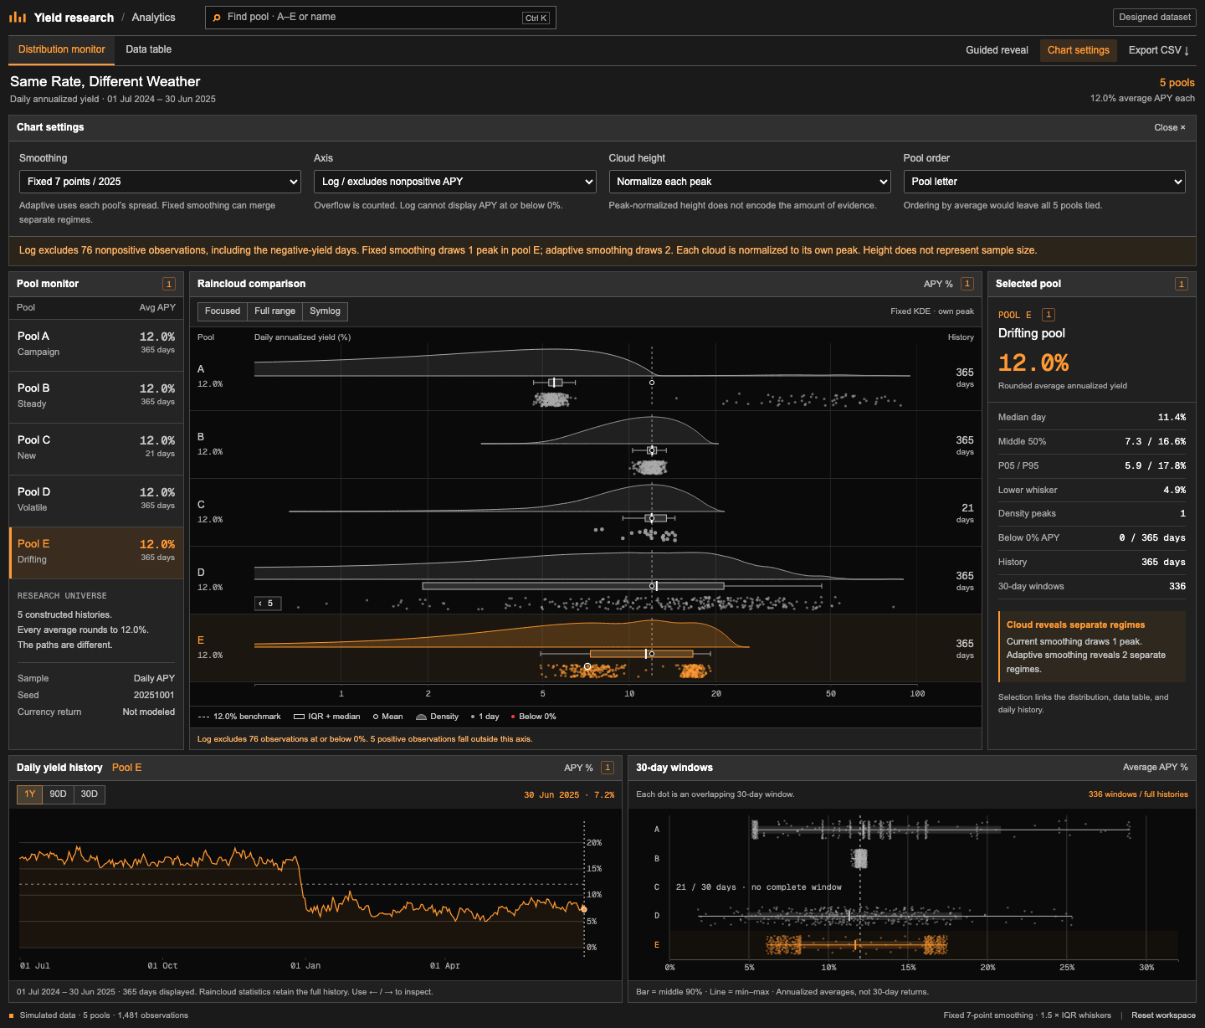Image resolution: width=1205 pixels, height=1028 pixels.
Task: Click the Yield research bar-chart logo icon
Action: click(x=18, y=17)
